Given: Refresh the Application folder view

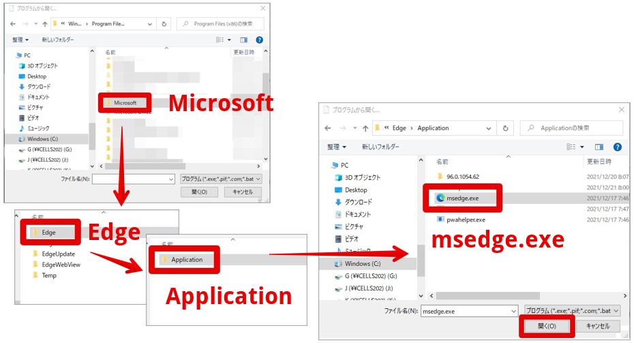Looking at the screenshot, I should coord(505,128).
